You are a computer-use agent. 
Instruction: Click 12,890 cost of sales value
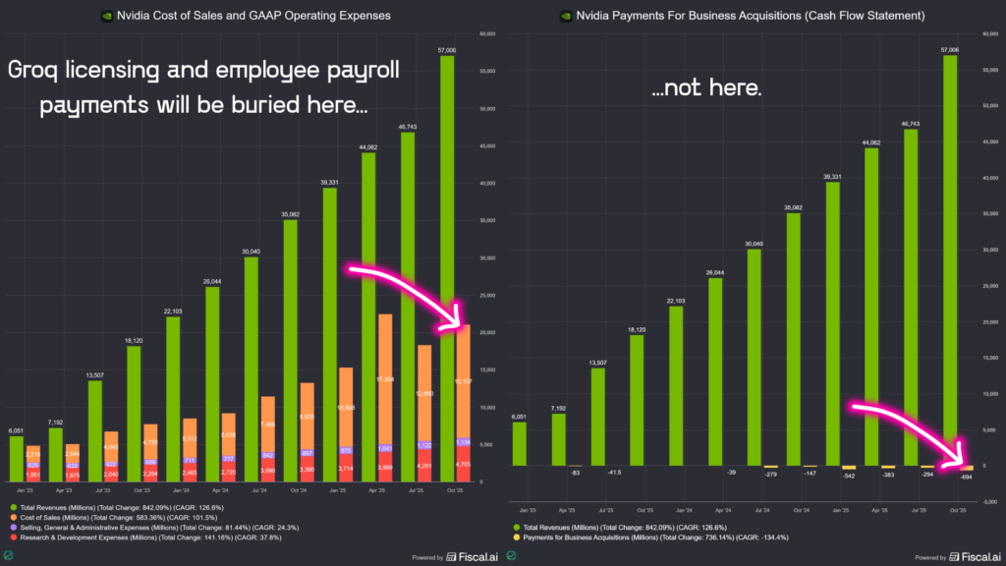(x=424, y=393)
